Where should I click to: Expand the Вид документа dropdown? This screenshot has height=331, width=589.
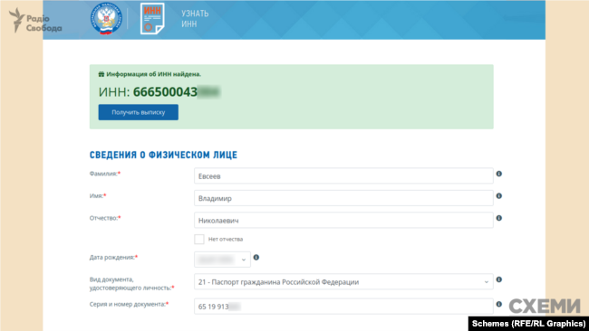343,281
